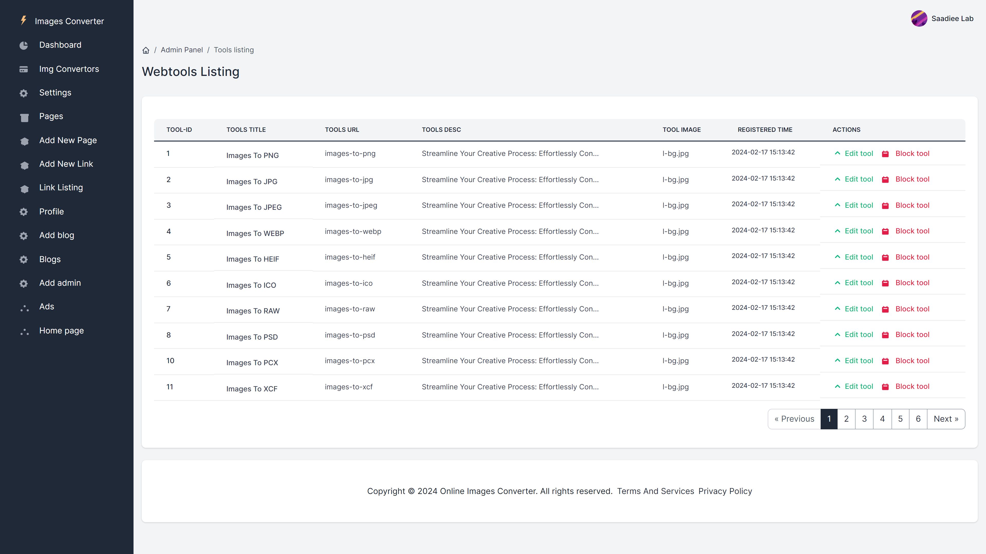Open the Privacy Policy footer link
This screenshot has height=554, width=986.
tap(725, 491)
